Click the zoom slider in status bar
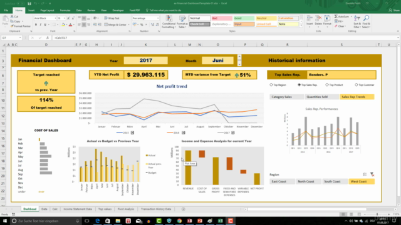 point(377,214)
